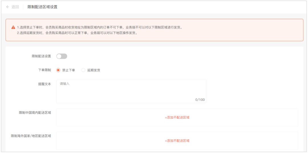Click the 0/100 character counter
Image resolution: width=308 pixels, height=153 pixels.
[200, 100]
